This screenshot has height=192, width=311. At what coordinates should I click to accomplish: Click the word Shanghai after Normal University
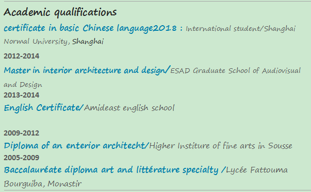tap(88, 42)
